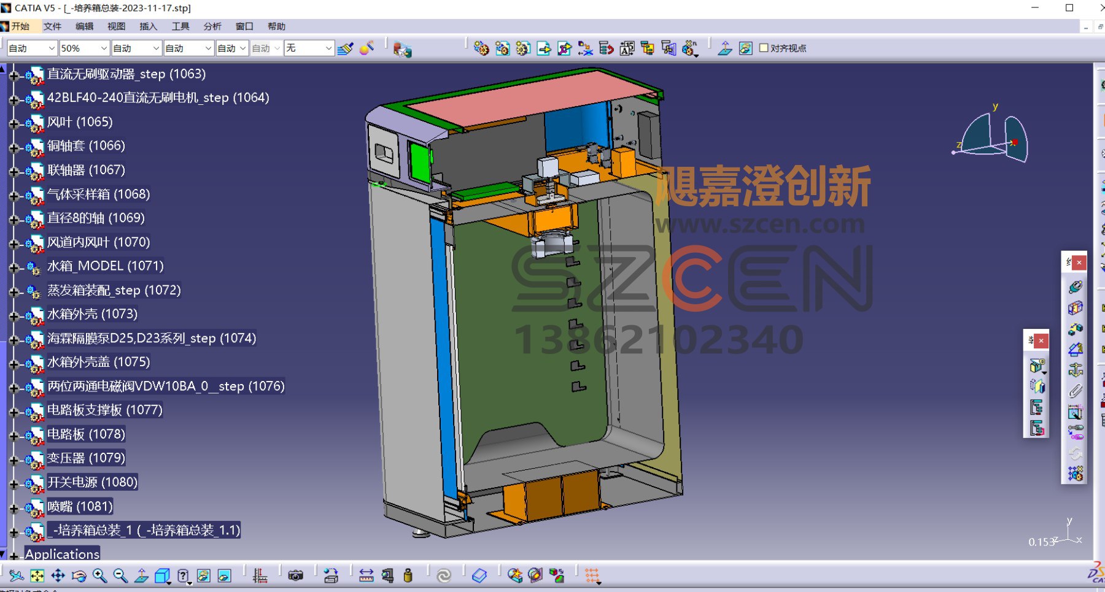Open the 工具 menu
The image size is (1105, 592).
point(180,26)
